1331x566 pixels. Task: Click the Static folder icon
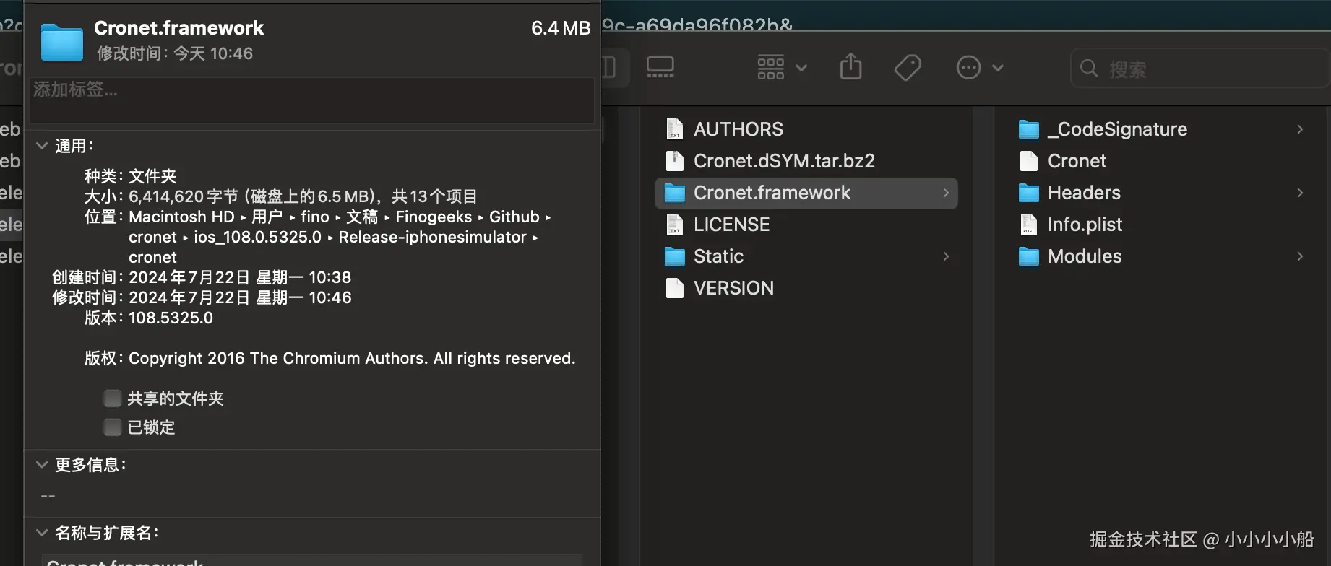pyautogui.click(x=674, y=256)
